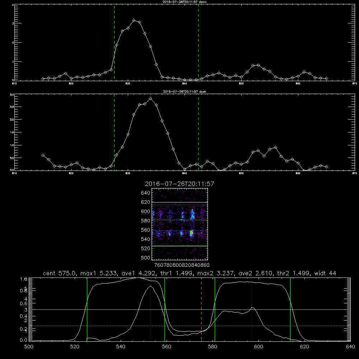This screenshot has width=359, height=359.
Task: Click the first diamond point of dusk curve
Action: pyautogui.click(x=43, y=155)
